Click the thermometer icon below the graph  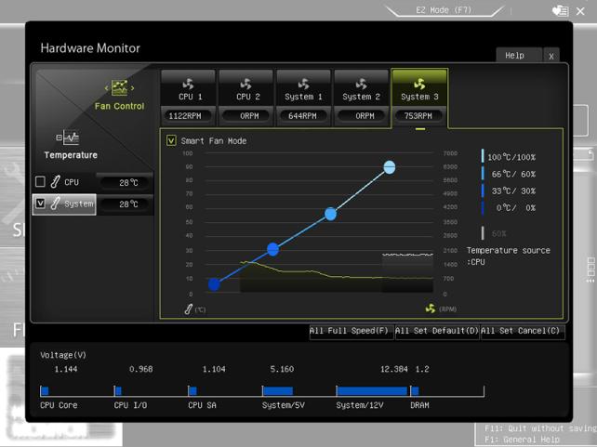(188, 309)
